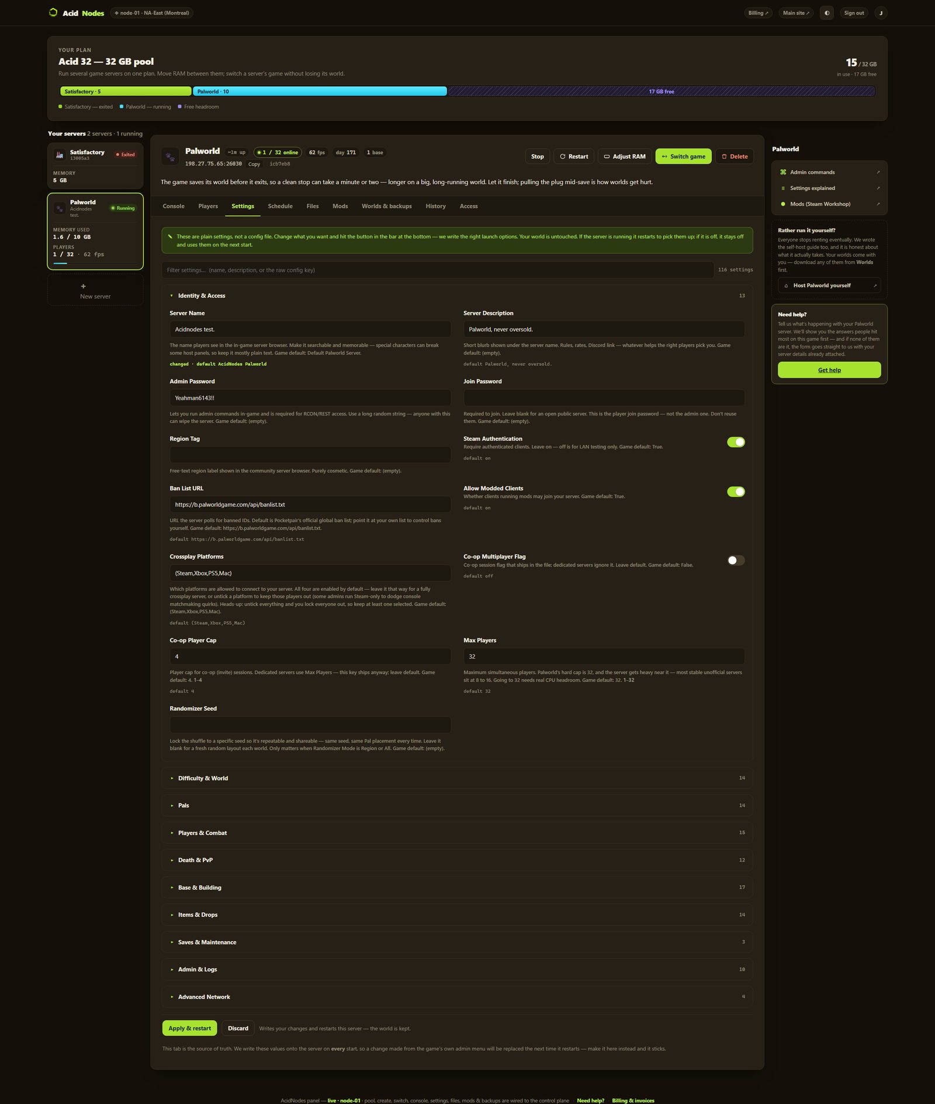Click the external arrow beside Settings explained
This screenshot has width=935, height=1104.
[878, 188]
